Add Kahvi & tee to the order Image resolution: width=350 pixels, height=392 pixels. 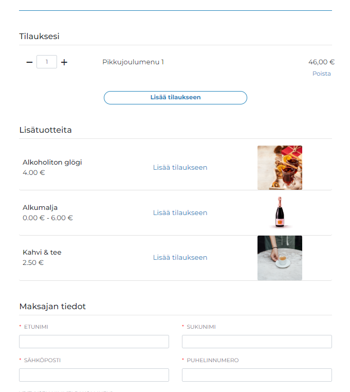pos(180,258)
